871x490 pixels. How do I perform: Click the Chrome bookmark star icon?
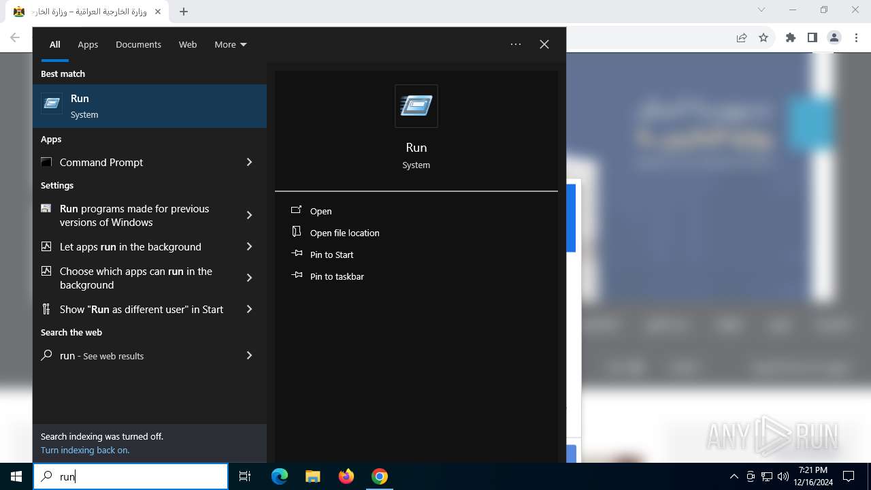click(x=763, y=38)
